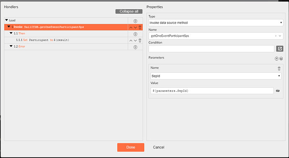
Task: Collapse the 1.2 Error node
Action: [11, 46]
